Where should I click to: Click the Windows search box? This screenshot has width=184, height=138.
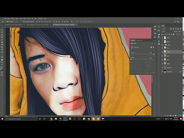click(21, 119)
